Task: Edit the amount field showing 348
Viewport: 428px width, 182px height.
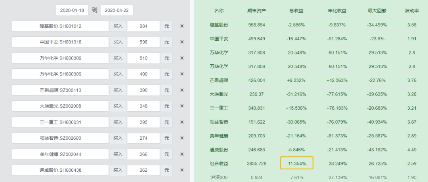Action: [143, 106]
